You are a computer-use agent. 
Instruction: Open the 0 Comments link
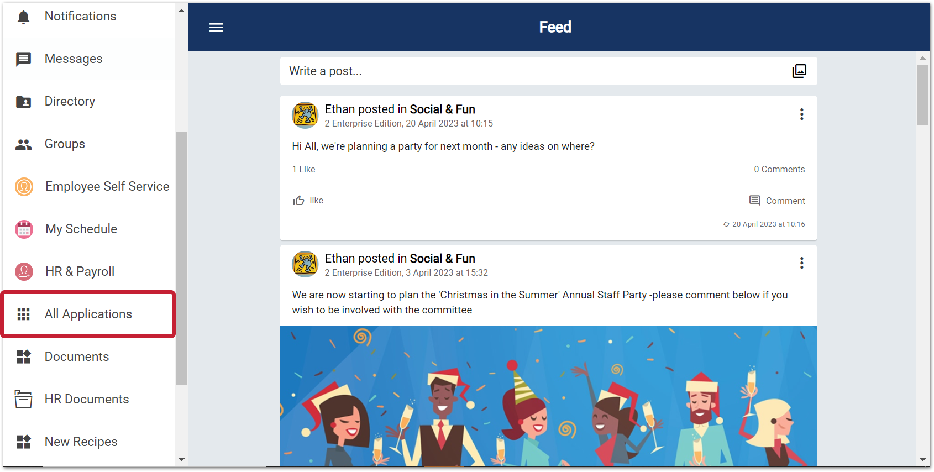(x=779, y=169)
